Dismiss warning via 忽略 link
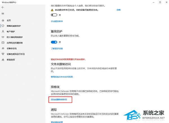 coord(119,10)
